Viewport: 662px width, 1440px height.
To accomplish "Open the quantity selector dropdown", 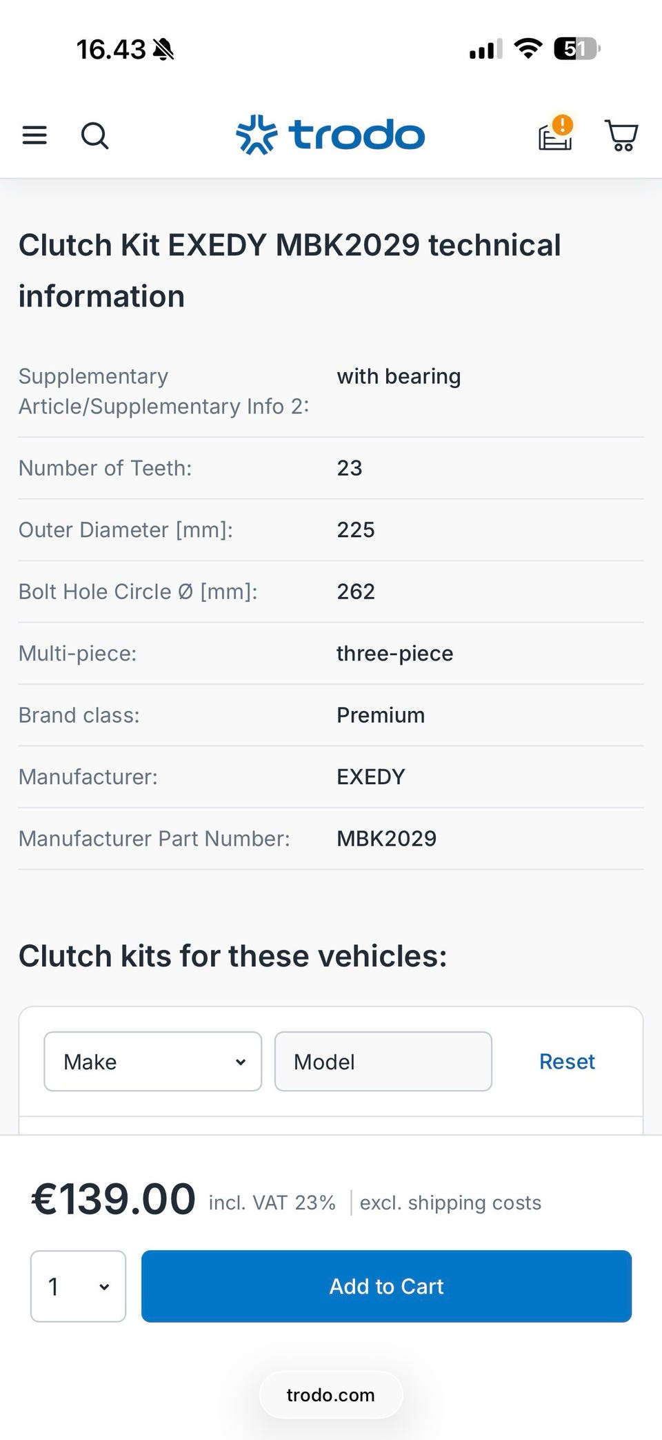I will click(x=78, y=1287).
